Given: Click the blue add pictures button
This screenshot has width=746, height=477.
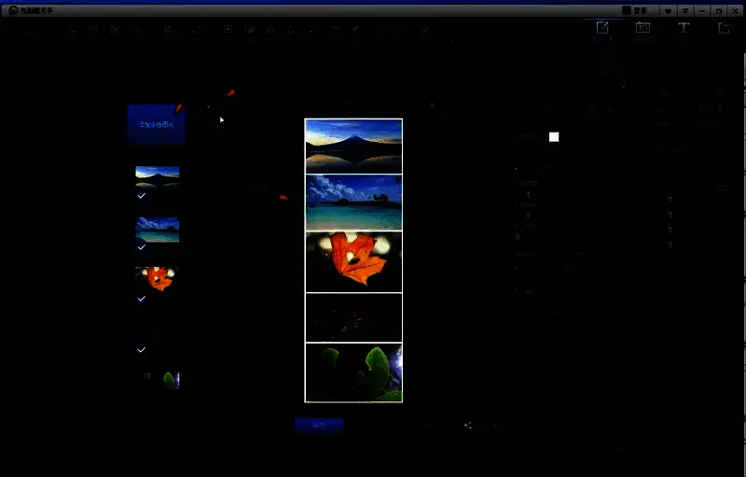Looking at the screenshot, I should click(157, 124).
